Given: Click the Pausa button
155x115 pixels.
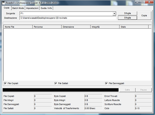Looking at the screenshot, I should point(144,90).
